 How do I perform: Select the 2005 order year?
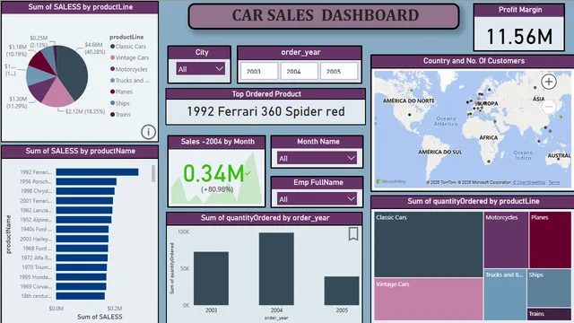click(x=339, y=71)
